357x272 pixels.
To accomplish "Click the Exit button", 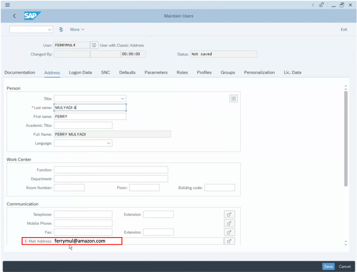I will pyautogui.click(x=344, y=29).
